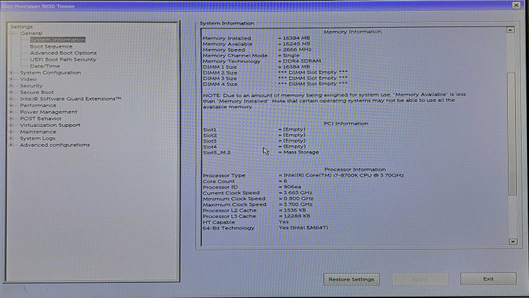Close the BIOS setup window
The image size is (529, 298).
(x=516, y=5)
